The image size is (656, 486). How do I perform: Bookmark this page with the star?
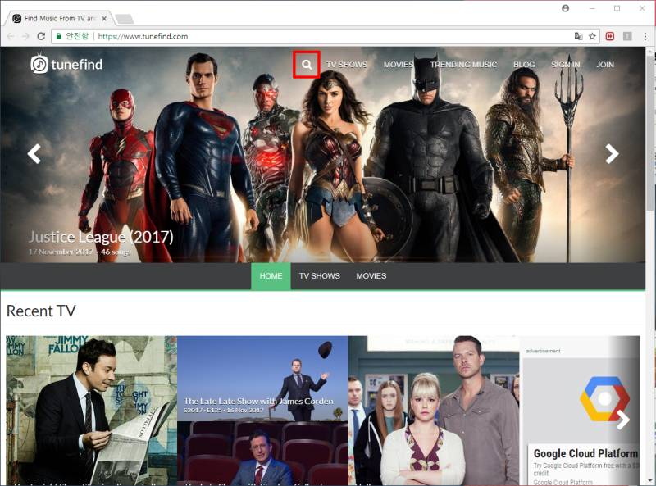click(592, 36)
